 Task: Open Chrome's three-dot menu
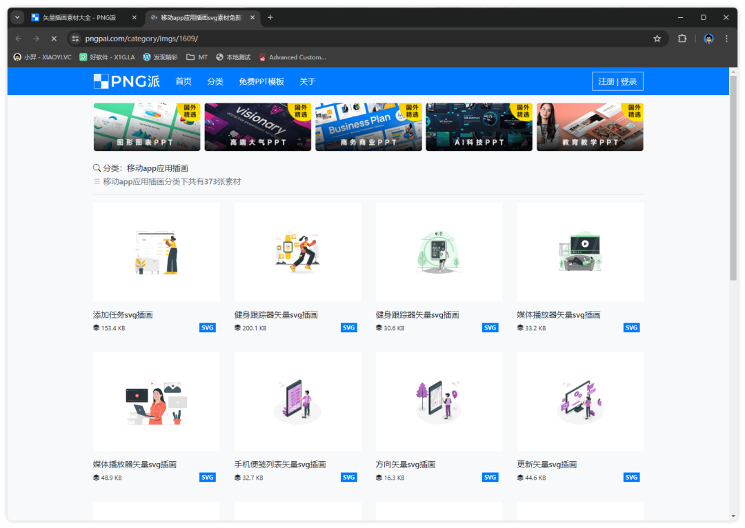(726, 39)
